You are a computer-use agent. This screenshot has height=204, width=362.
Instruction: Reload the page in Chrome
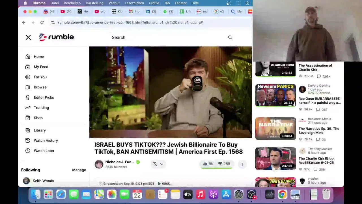click(x=42, y=22)
